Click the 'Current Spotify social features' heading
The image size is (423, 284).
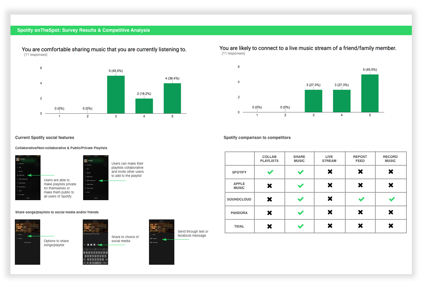[x=45, y=138]
